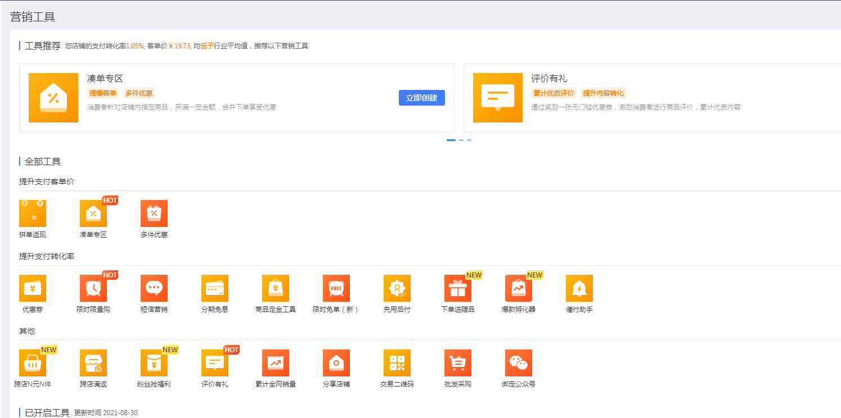Select the third carousel indicator dot
Viewport: 841px width, 418px height.
[x=469, y=140]
